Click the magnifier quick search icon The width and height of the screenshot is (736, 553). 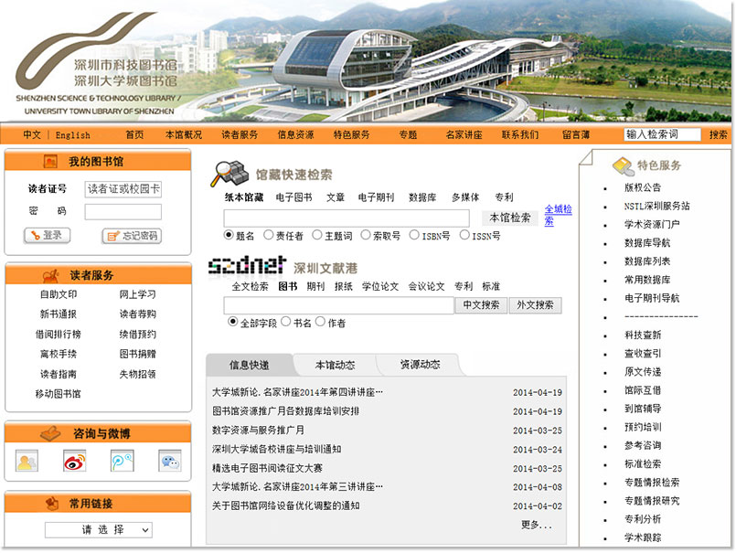pyautogui.click(x=229, y=173)
